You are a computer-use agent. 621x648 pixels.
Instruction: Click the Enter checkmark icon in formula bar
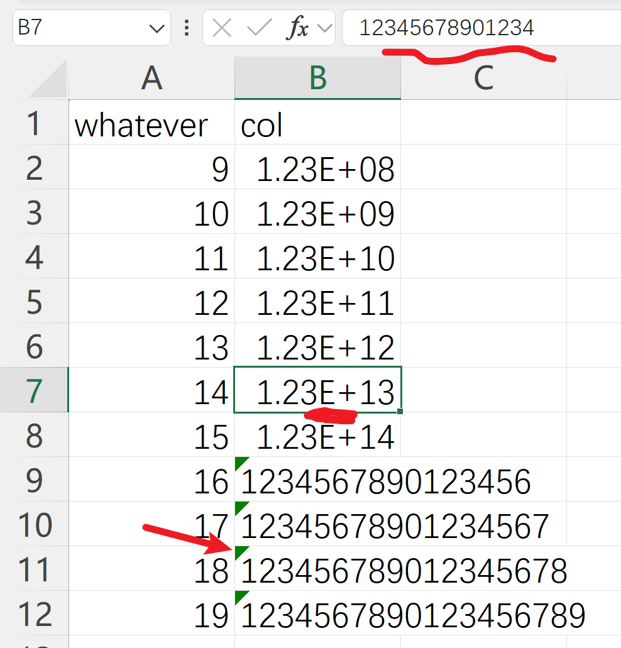pyautogui.click(x=259, y=28)
